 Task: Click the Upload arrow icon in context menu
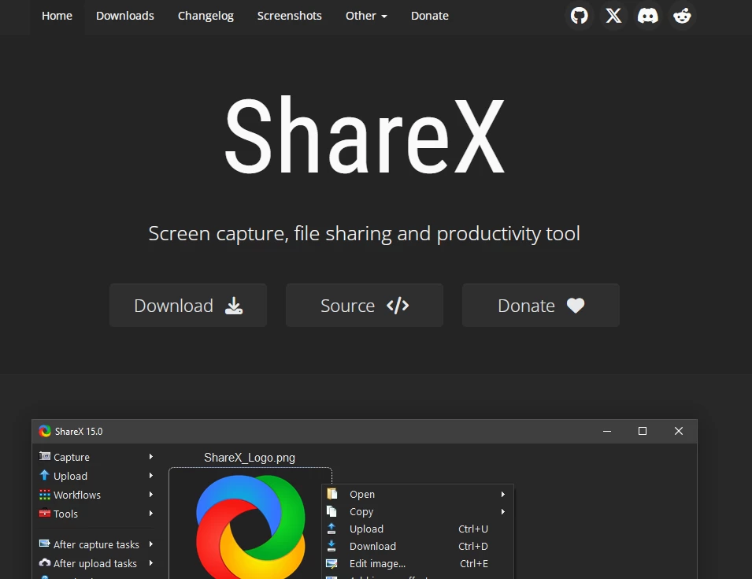tap(332, 529)
